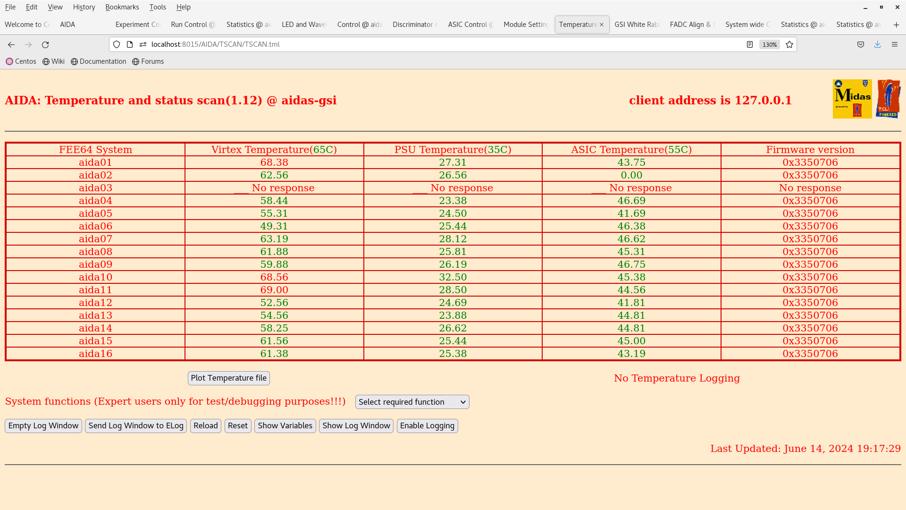Click Show Log Window button
This screenshot has height=510, width=906.
[x=356, y=425]
